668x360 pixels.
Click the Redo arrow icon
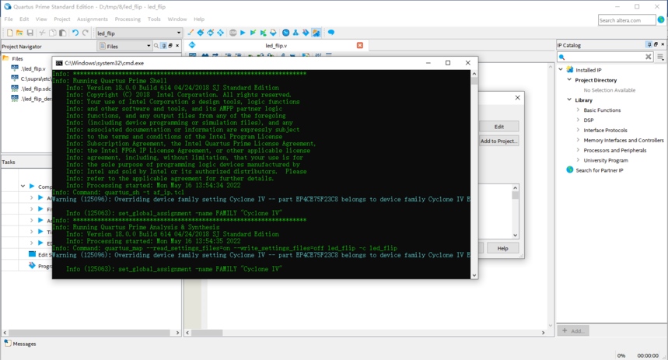pyautogui.click(x=86, y=33)
